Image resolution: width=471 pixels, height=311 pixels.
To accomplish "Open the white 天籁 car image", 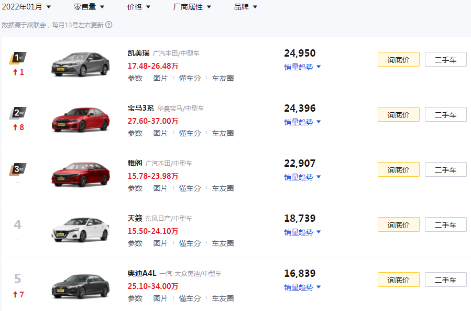I will [x=80, y=230].
